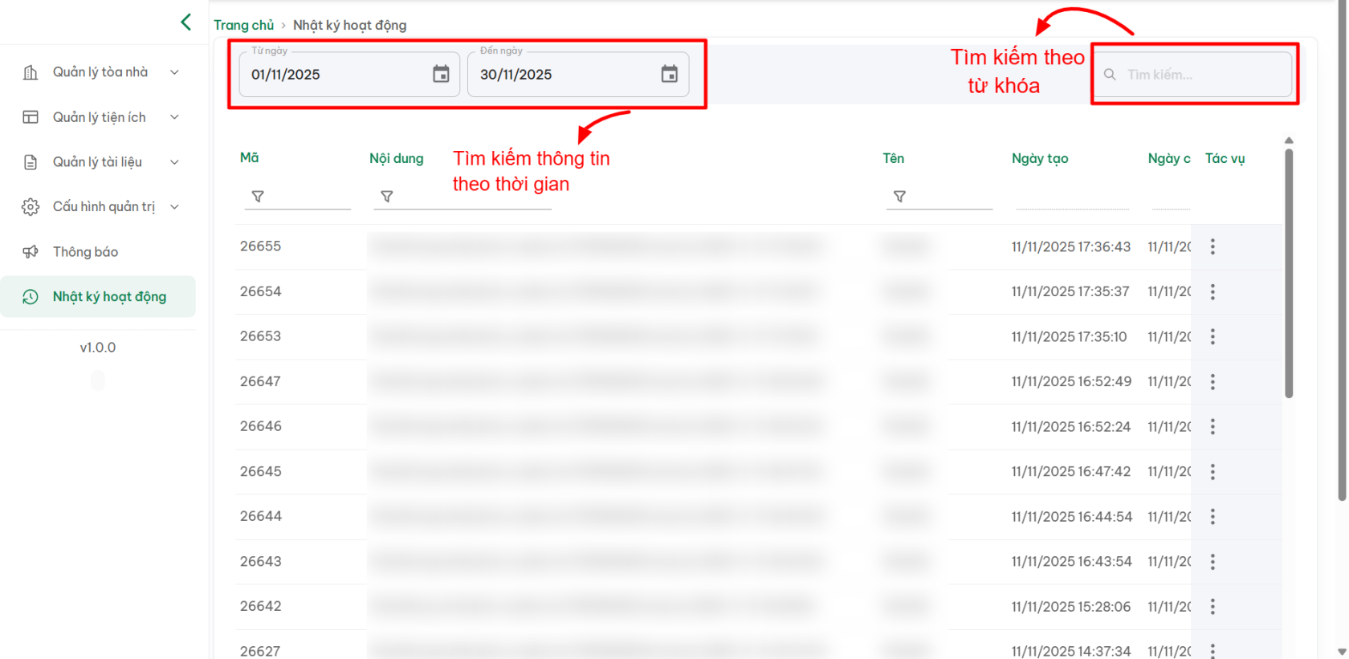Expand the Quản lý tiện ích chevron
The height and width of the screenshot is (659, 1349).
coord(174,117)
